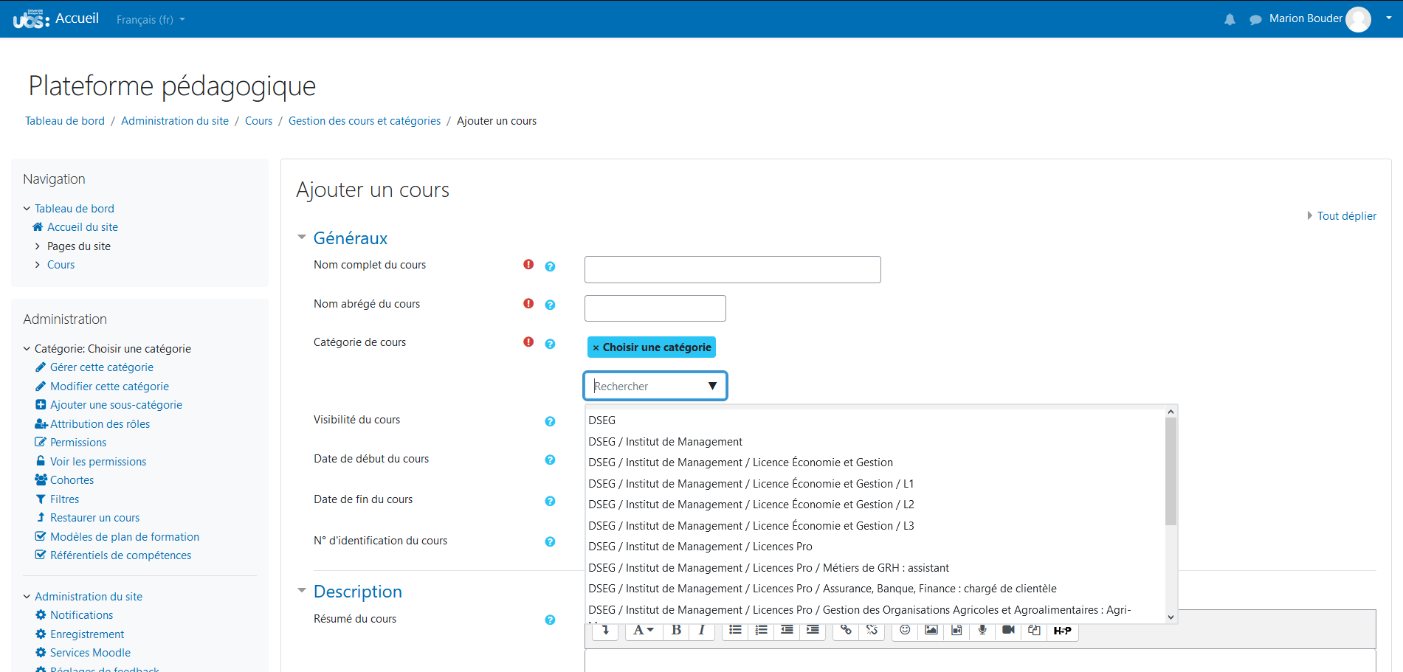The width and height of the screenshot is (1403, 672).
Task: Open help for Nom complet du cours
Action: [x=550, y=266]
